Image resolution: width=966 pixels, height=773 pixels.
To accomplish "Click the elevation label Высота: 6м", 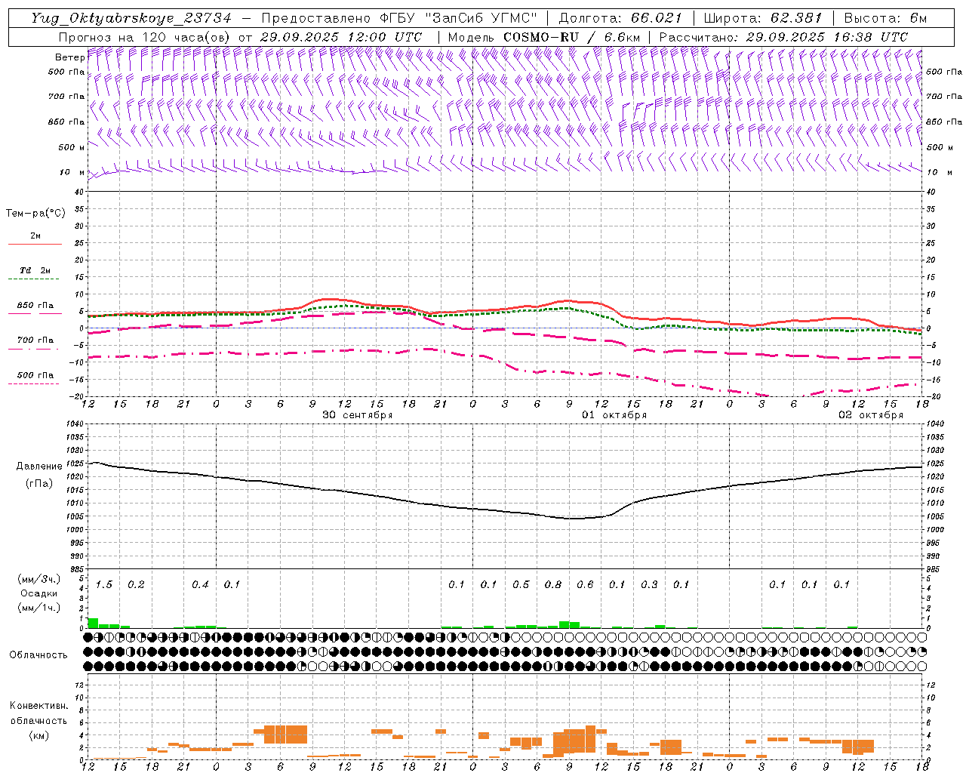I will tap(885, 18).
